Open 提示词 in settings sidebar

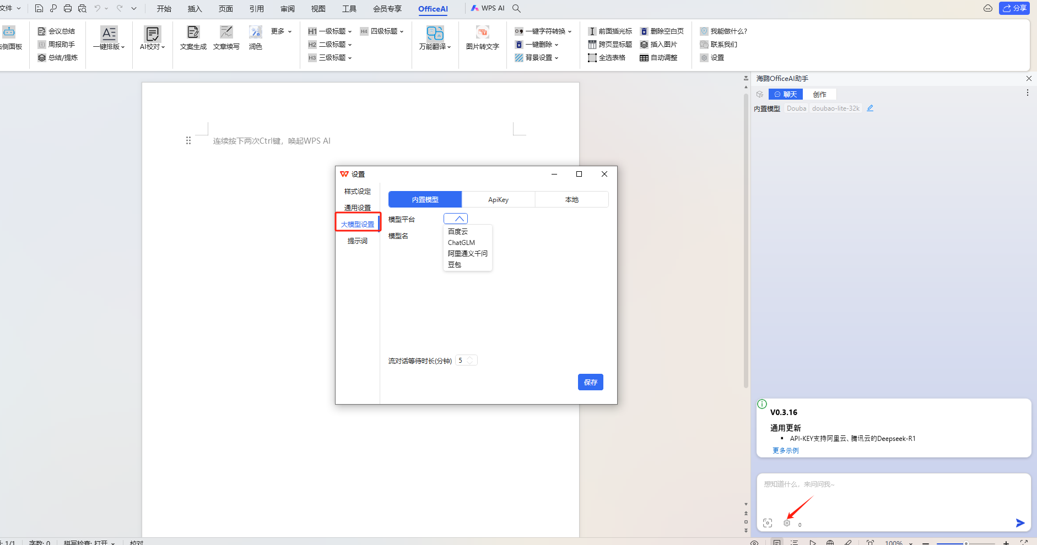tap(358, 241)
